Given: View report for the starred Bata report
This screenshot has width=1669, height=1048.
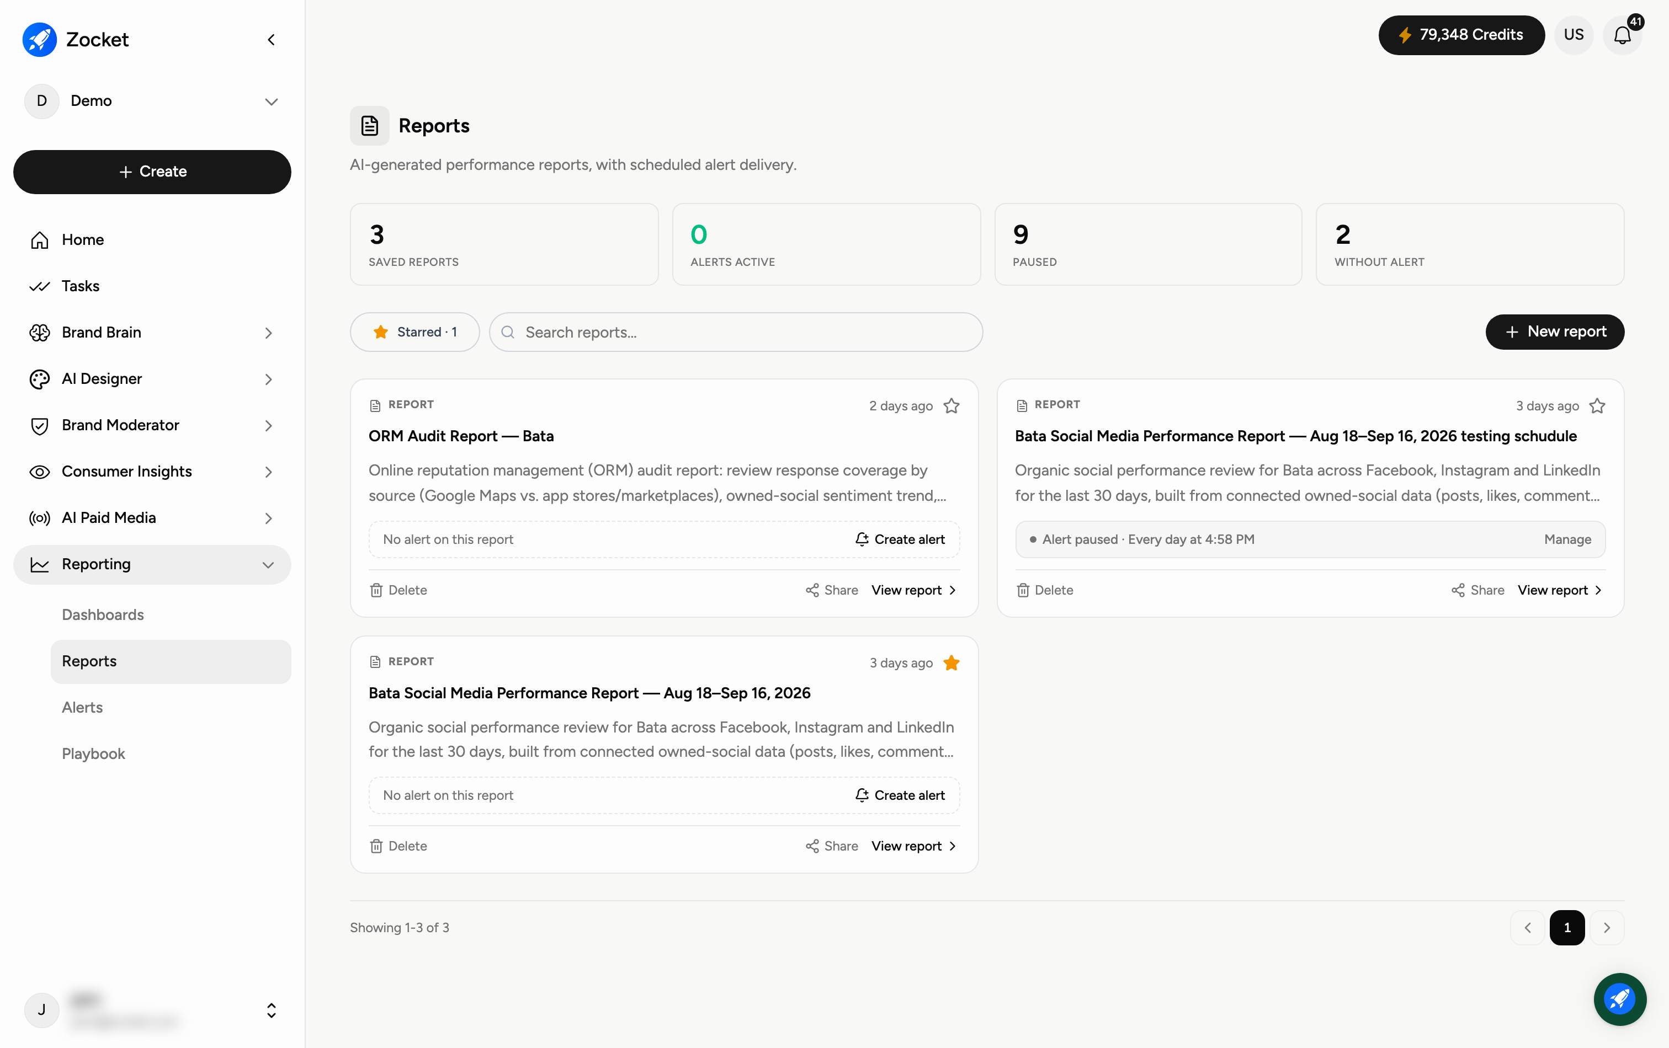Looking at the screenshot, I should tap(914, 846).
